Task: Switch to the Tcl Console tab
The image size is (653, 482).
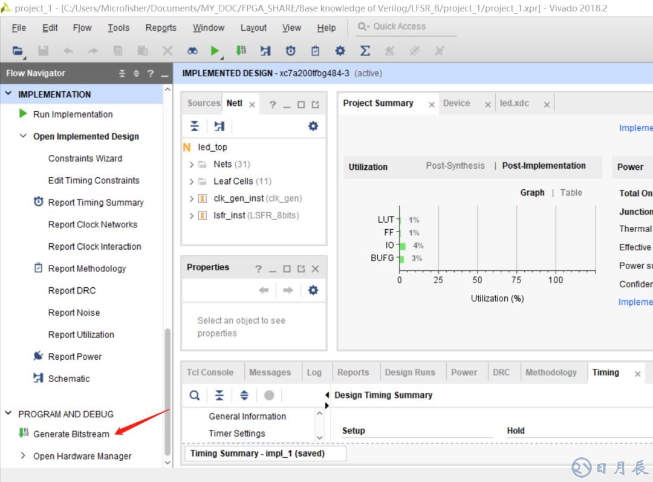Action: 209,373
